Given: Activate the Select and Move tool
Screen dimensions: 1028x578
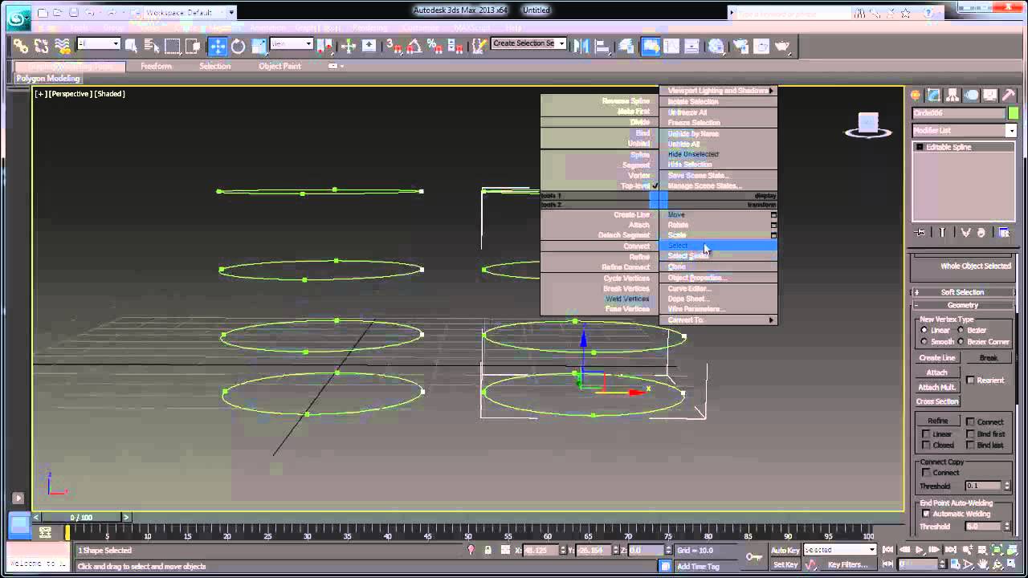Looking at the screenshot, I should coord(218,47).
